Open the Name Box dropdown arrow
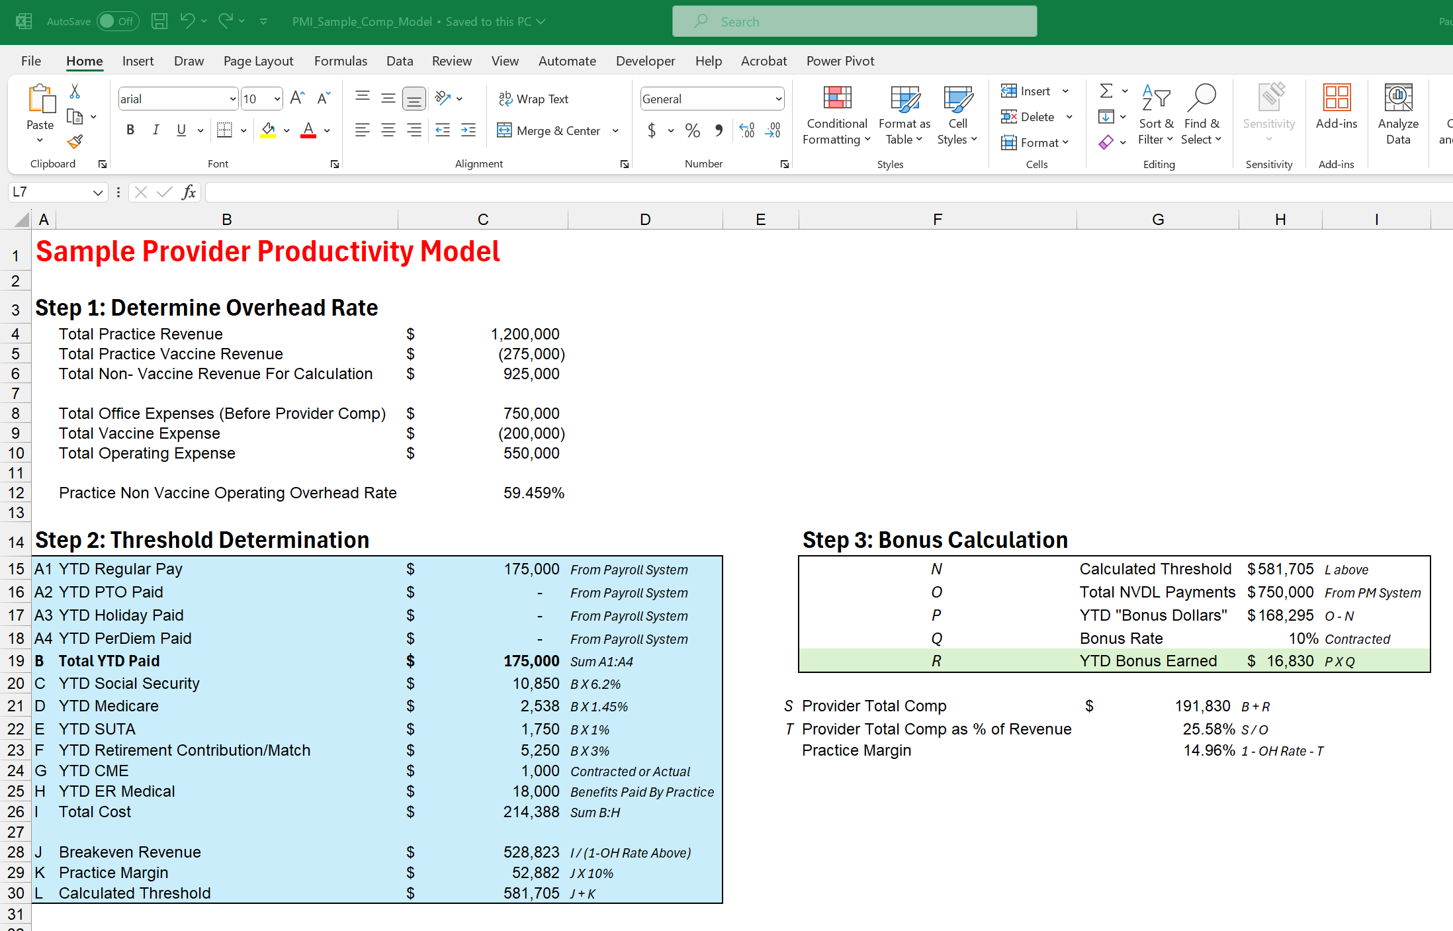1453x931 pixels. (98, 193)
